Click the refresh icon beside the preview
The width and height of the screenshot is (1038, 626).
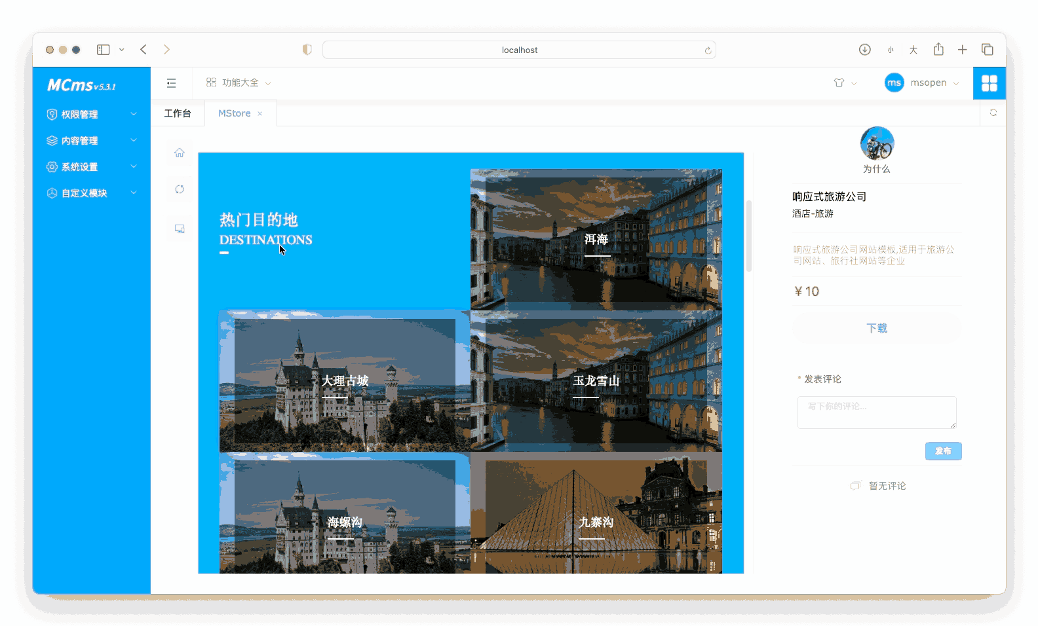(x=180, y=189)
